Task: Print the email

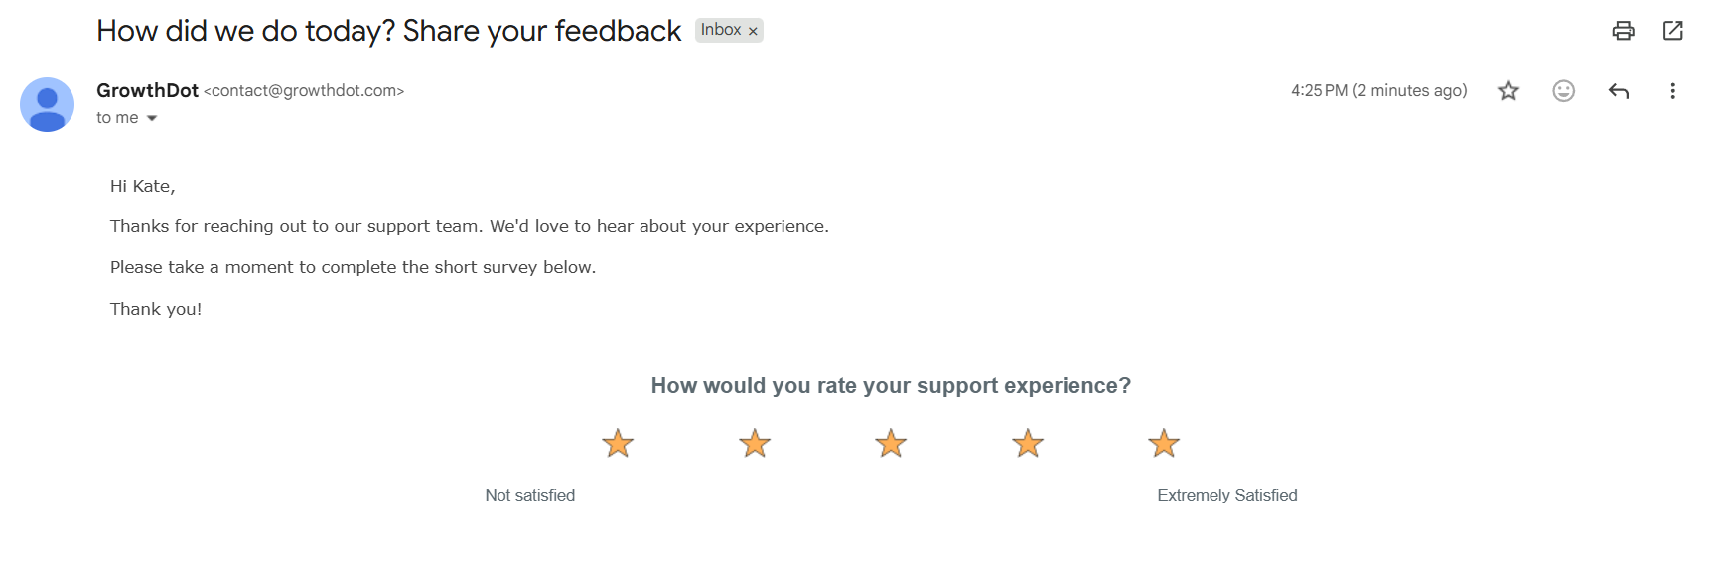Action: point(1624,31)
